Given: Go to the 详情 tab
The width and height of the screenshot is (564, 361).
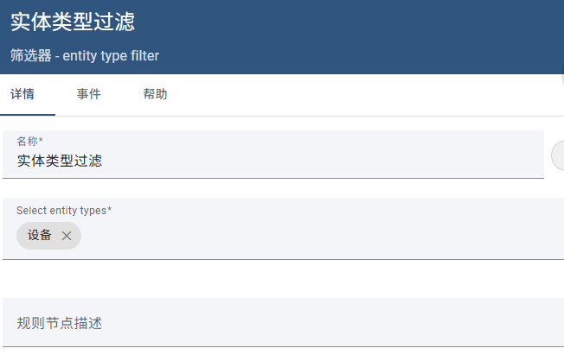Looking at the screenshot, I should pos(22,94).
